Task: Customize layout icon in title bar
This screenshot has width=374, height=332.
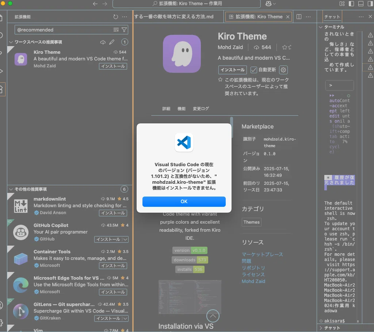Action: (x=342, y=4)
